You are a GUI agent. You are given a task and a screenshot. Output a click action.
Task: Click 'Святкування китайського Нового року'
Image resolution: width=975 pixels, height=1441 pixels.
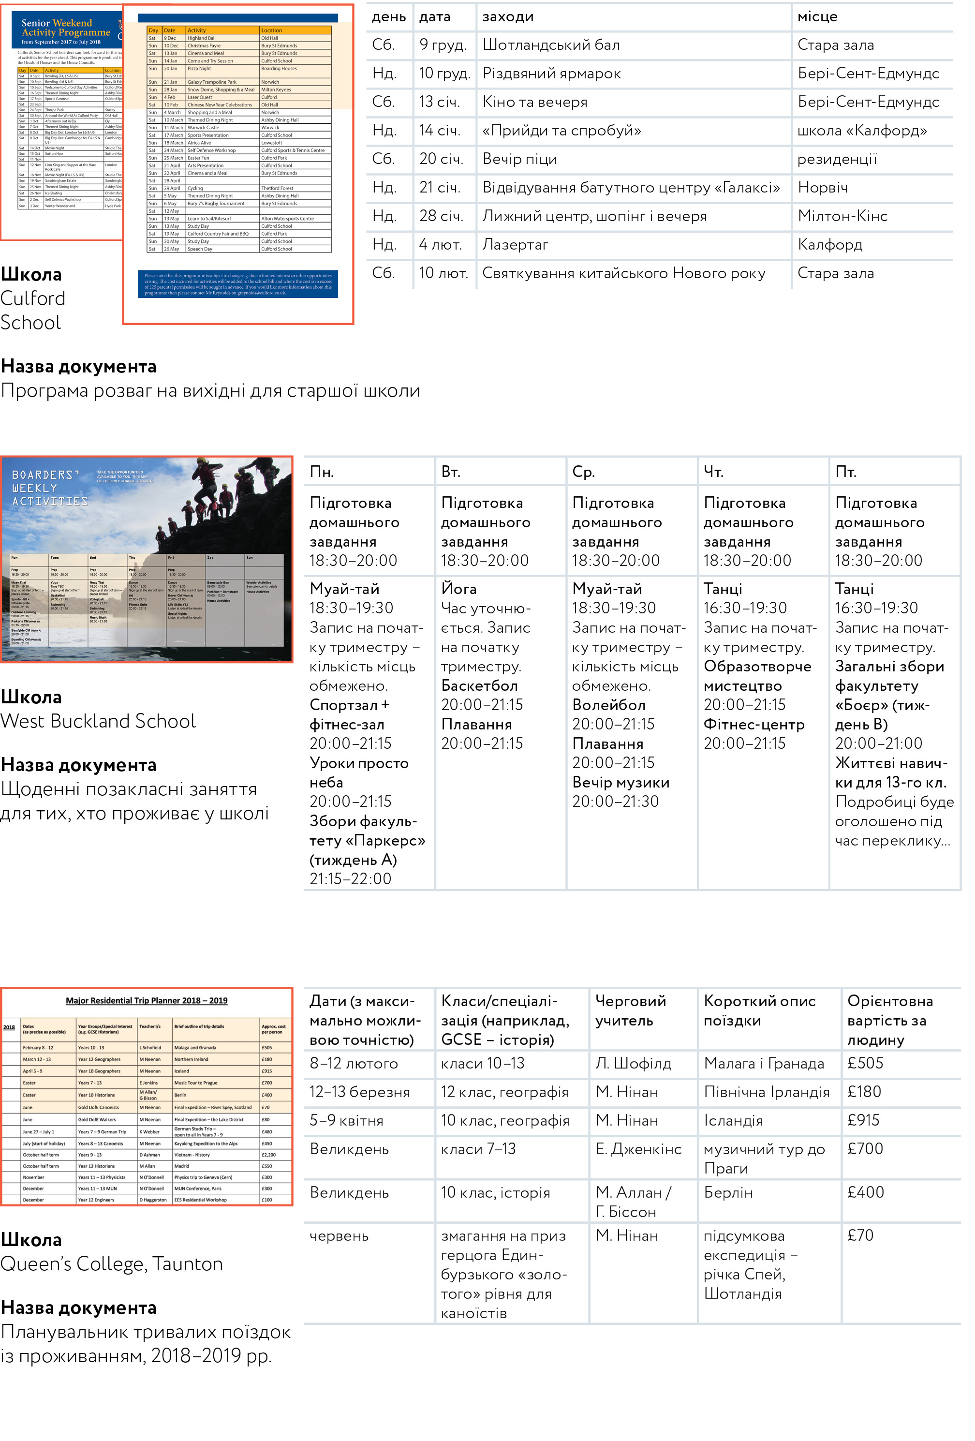point(623,273)
